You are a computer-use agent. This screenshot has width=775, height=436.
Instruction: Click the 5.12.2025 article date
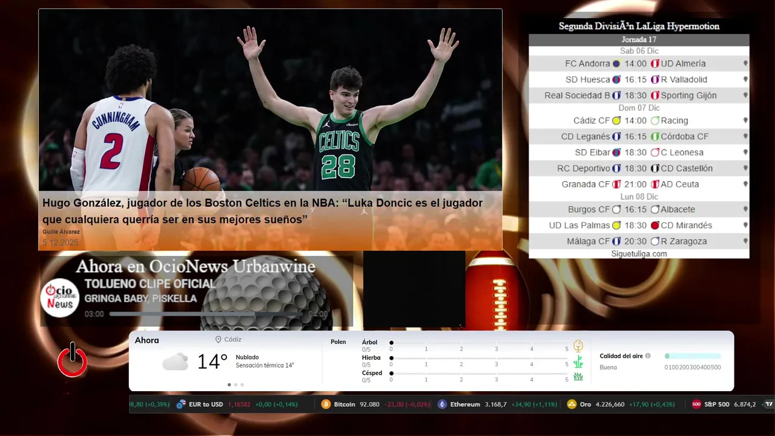tap(61, 242)
